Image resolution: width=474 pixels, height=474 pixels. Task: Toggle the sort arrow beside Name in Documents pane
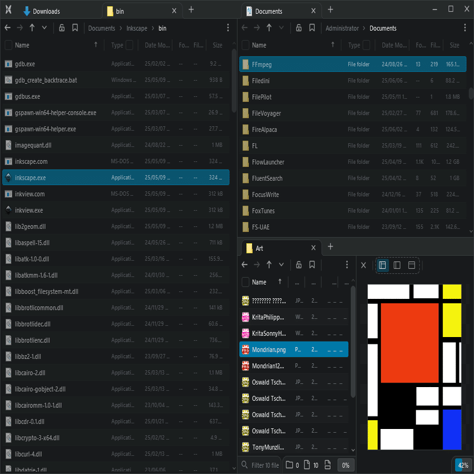point(333,45)
